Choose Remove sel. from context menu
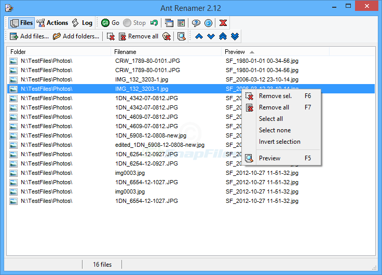Screen dimensions: 382x275 tap(282, 96)
